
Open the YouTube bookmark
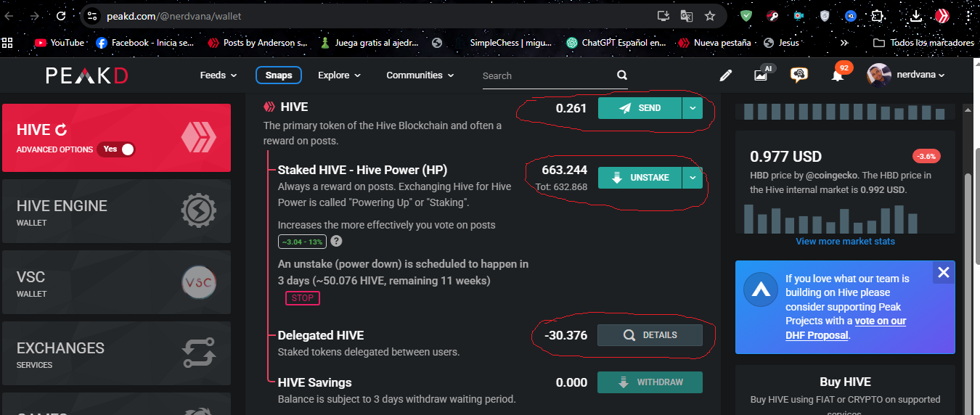[59, 43]
